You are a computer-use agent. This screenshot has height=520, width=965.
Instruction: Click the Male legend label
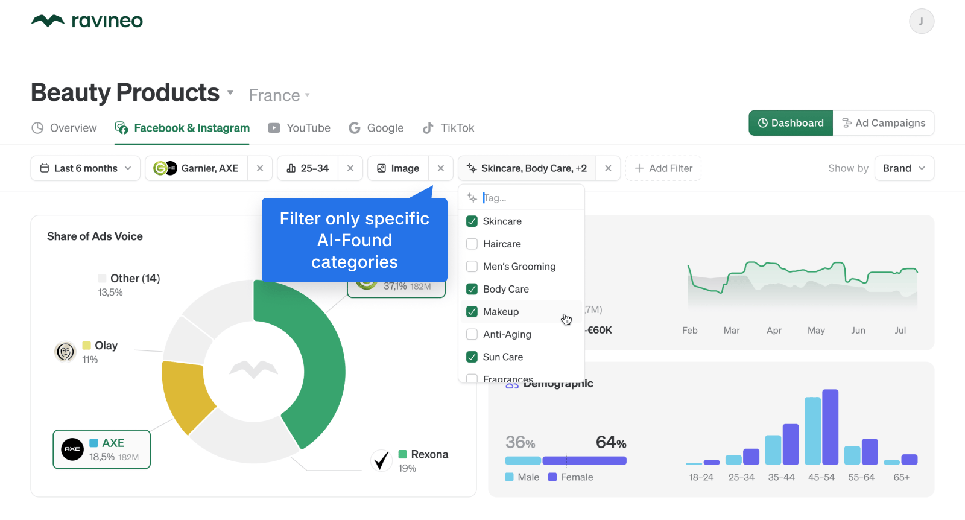click(x=522, y=477)
